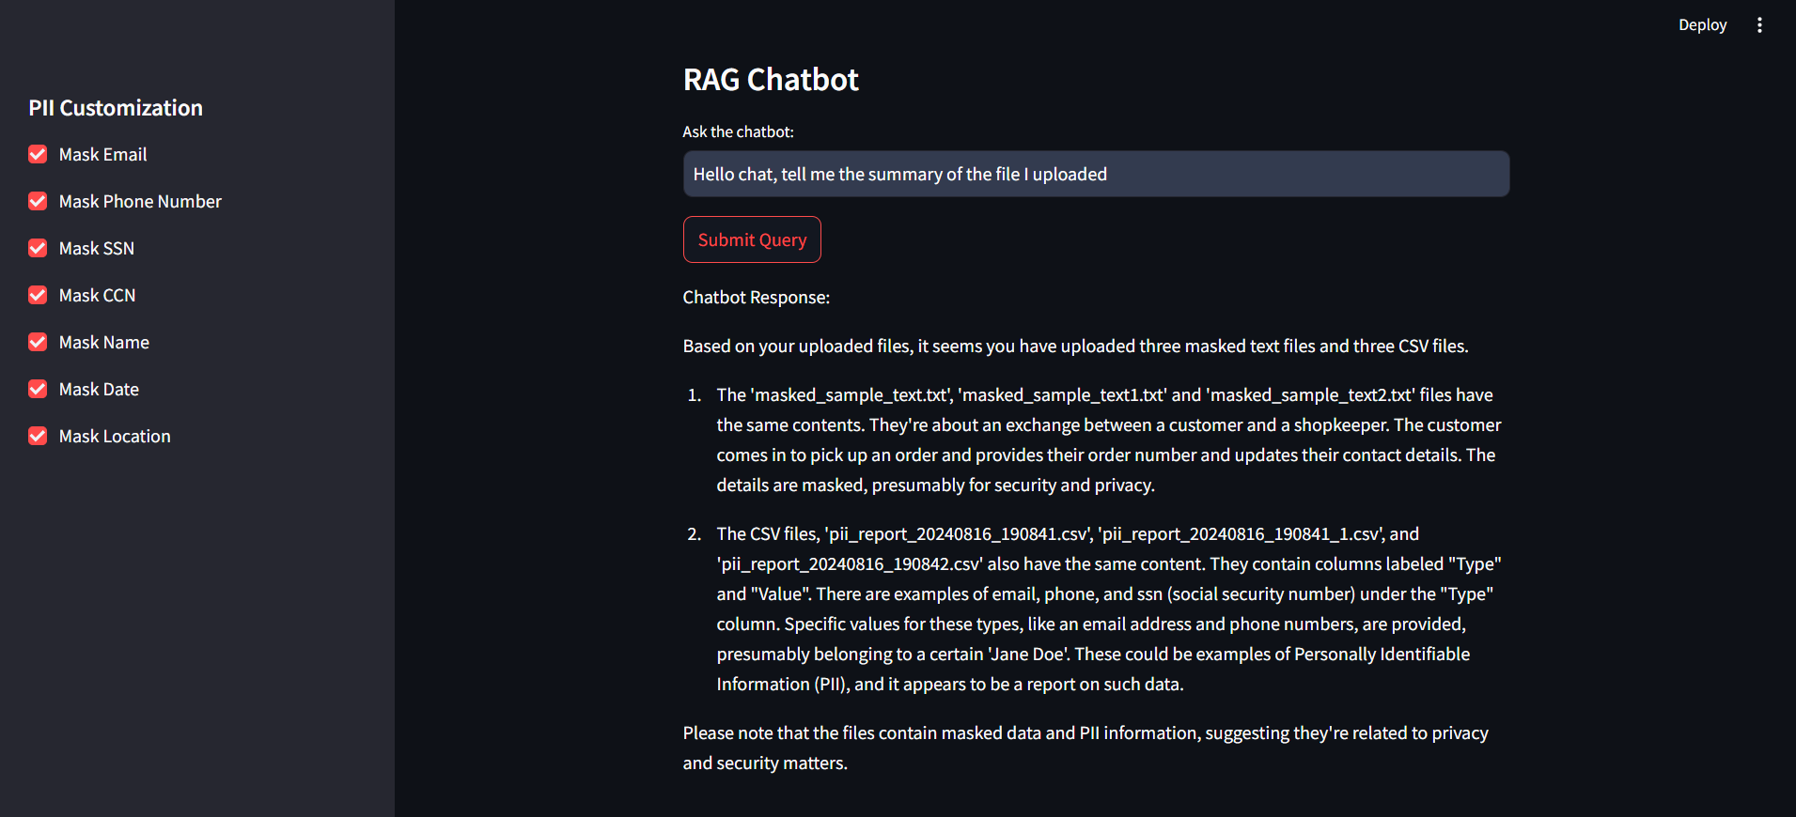
Task: Click the PII Customization sidebar heading
Action: (x=116, y=108)
